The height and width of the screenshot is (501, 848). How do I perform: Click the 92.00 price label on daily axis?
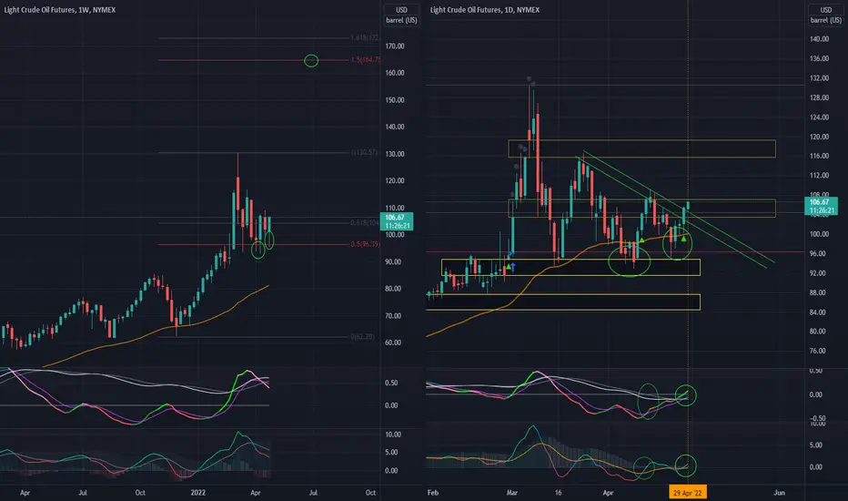point(818,273)
